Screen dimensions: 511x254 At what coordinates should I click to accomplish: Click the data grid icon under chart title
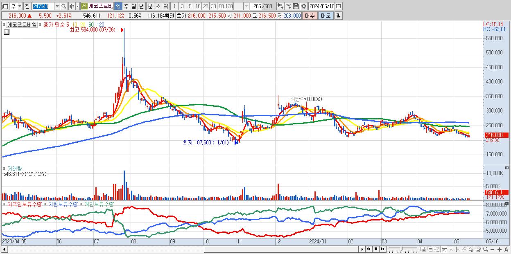point(6,31)
